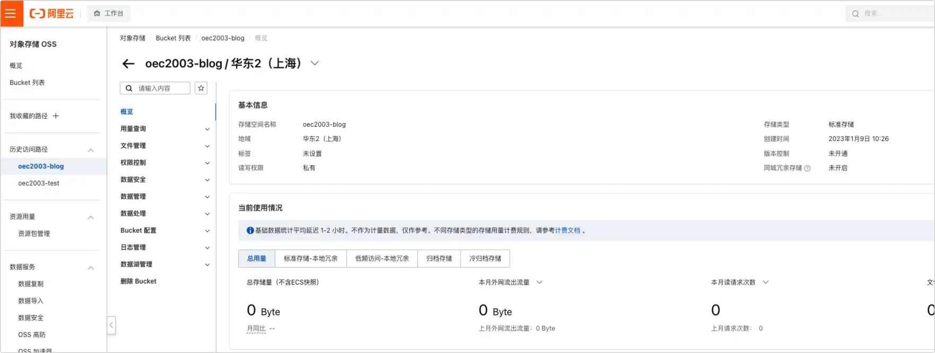
Task: Click 未开通 version control value
Action: pyautogui.click(x=838, y=154)
